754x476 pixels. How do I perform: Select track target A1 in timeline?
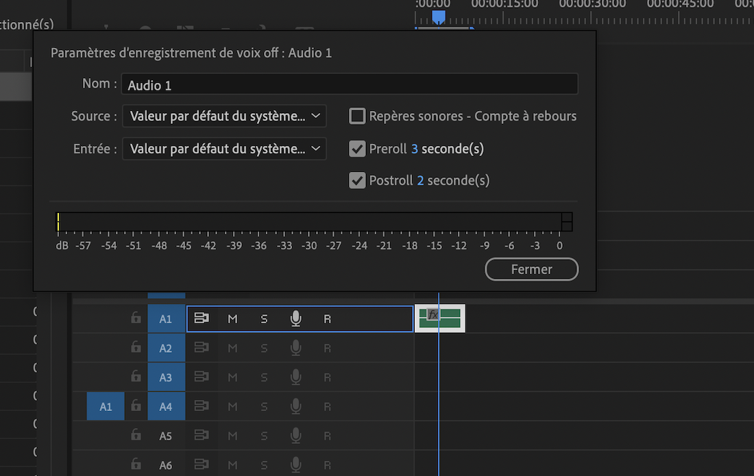(166, 318)
